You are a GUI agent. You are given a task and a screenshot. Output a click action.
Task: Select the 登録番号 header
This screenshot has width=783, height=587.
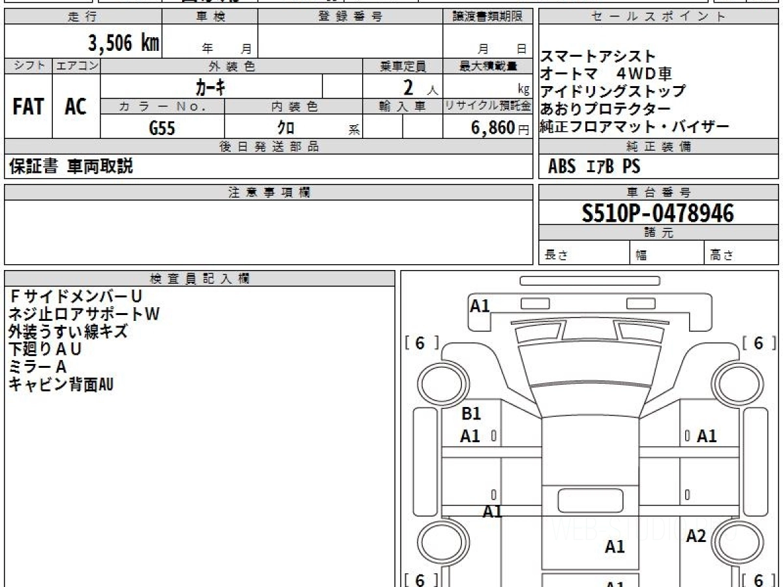350,17
